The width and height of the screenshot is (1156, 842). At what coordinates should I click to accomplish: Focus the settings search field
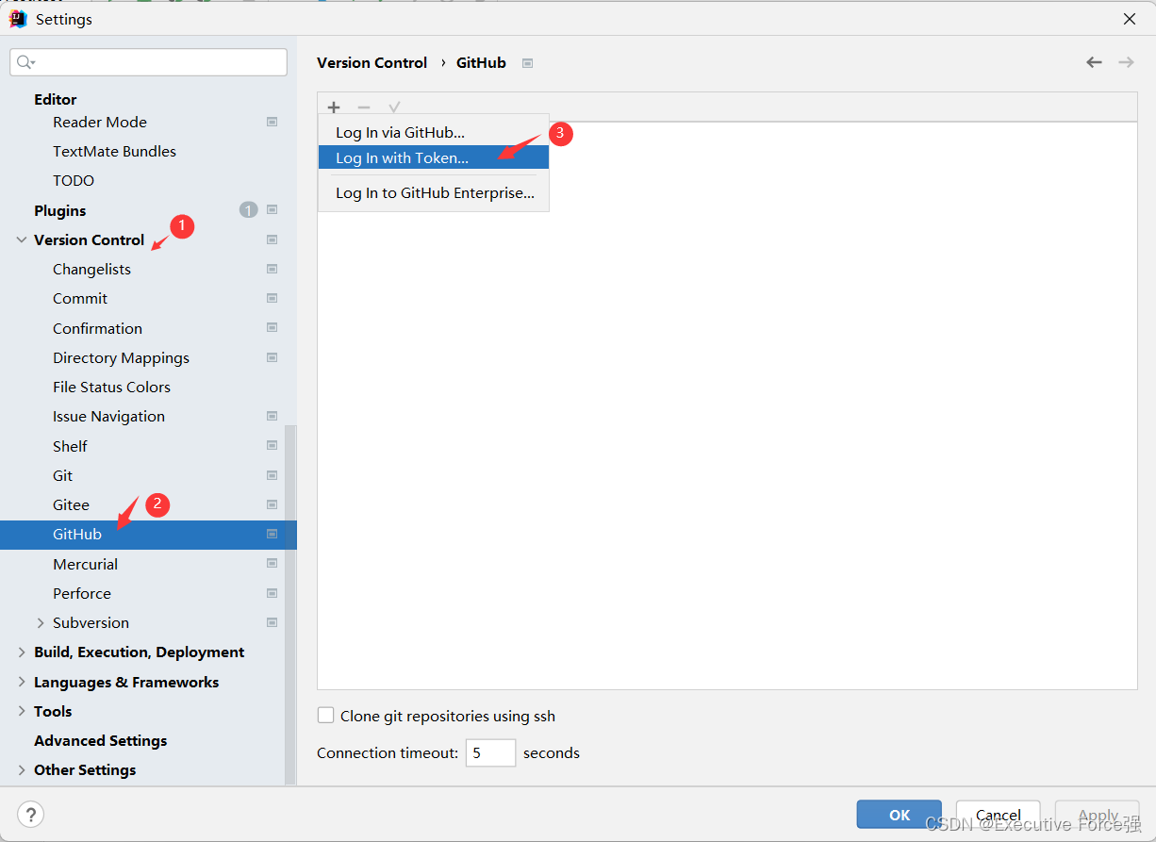149,62
